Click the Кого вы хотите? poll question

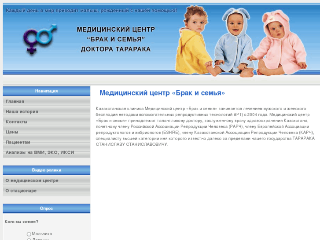(x=22, y=222)
